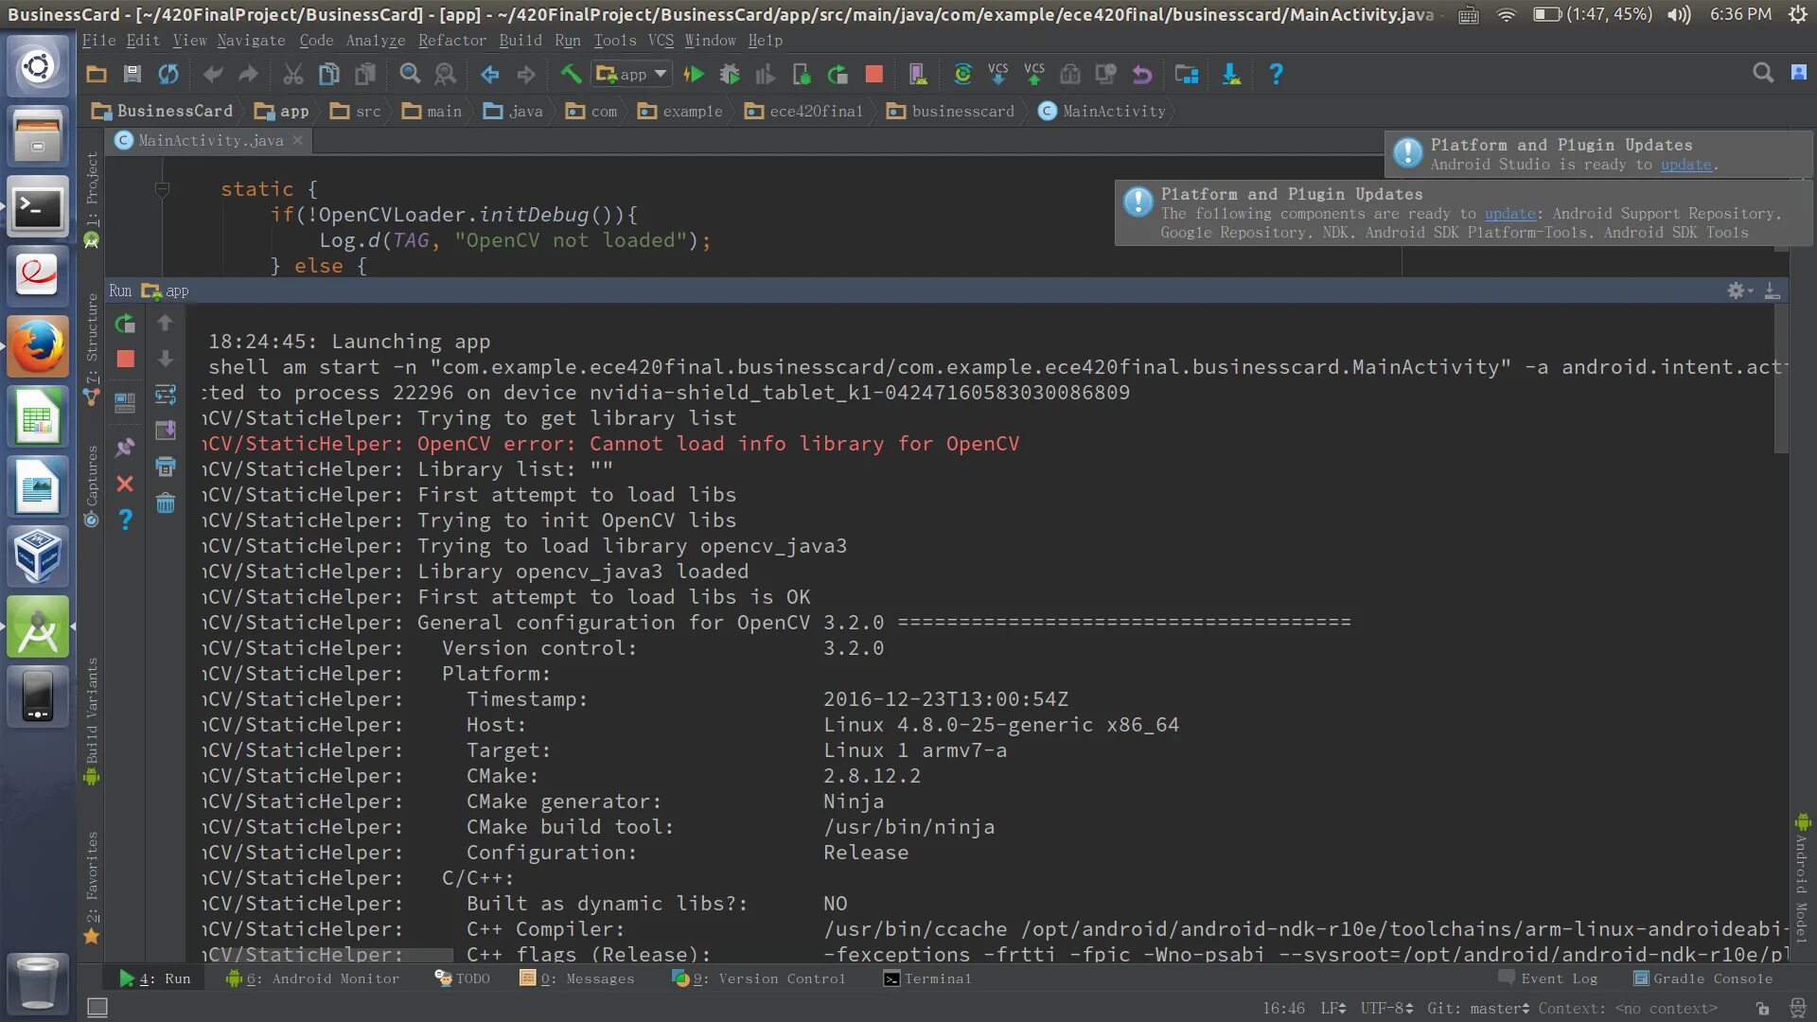Rerun app in the Run panel

point(125,324)
